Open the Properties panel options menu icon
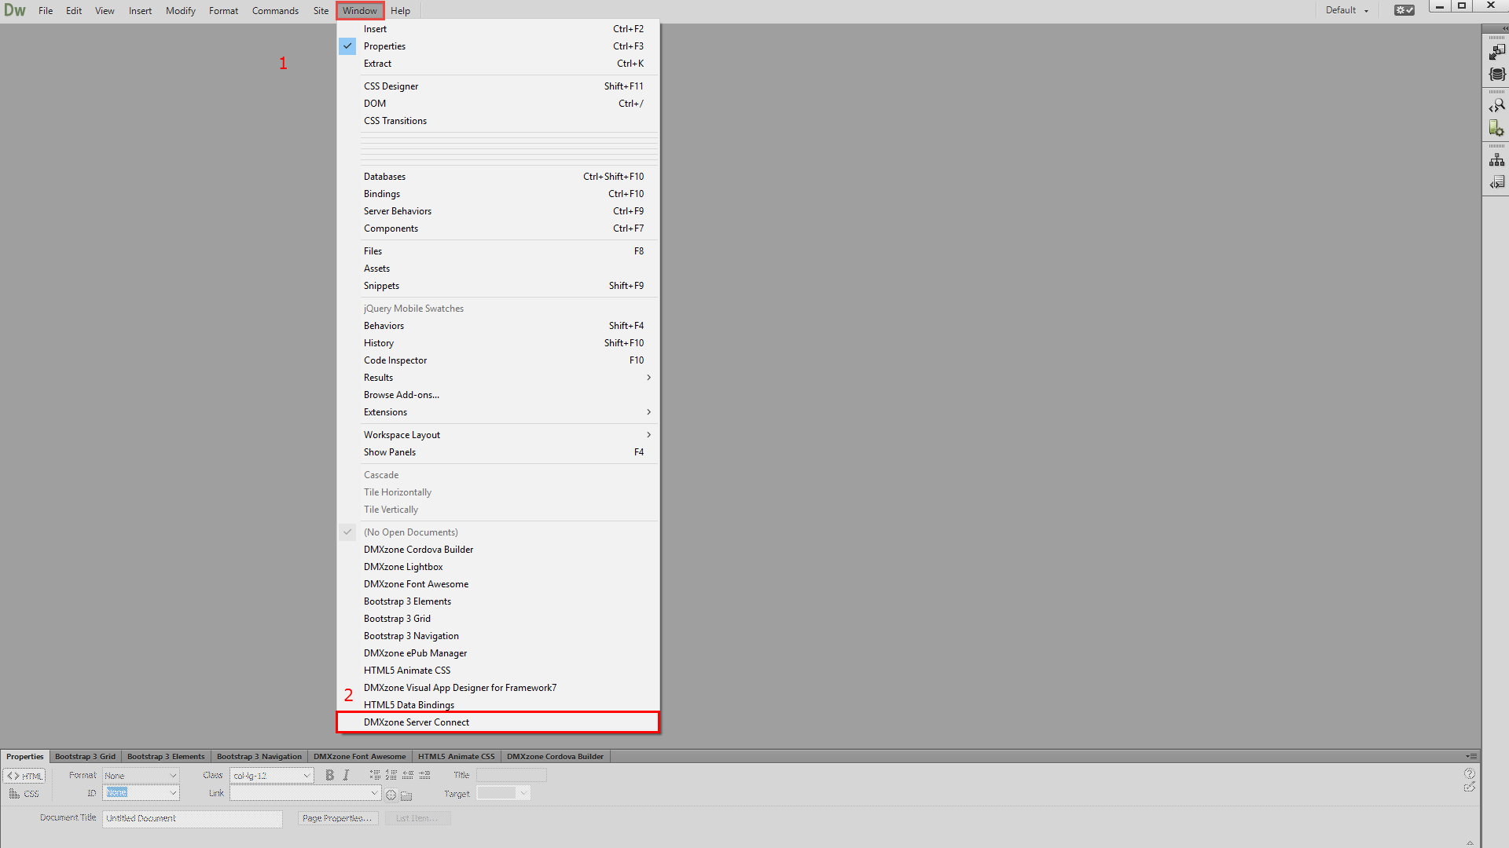Image resolution: width=1509 pixels, height=848 pixels. (1471, 756)
